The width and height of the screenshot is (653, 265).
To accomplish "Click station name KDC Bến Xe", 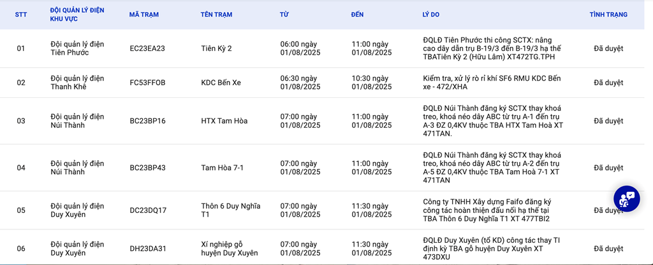I will [x=221, y=83].
